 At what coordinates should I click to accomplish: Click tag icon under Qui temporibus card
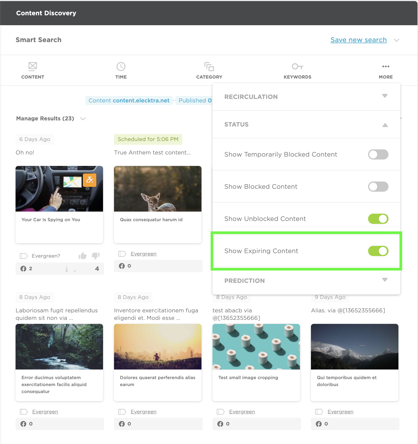pyautogui.click(x=319, y=412)
